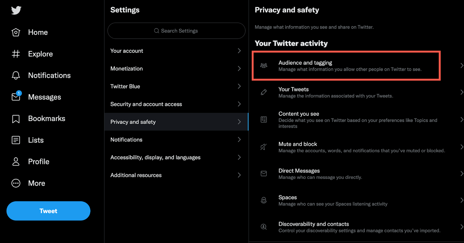Open the More circle-dots icon

click(x=16, y=183)
